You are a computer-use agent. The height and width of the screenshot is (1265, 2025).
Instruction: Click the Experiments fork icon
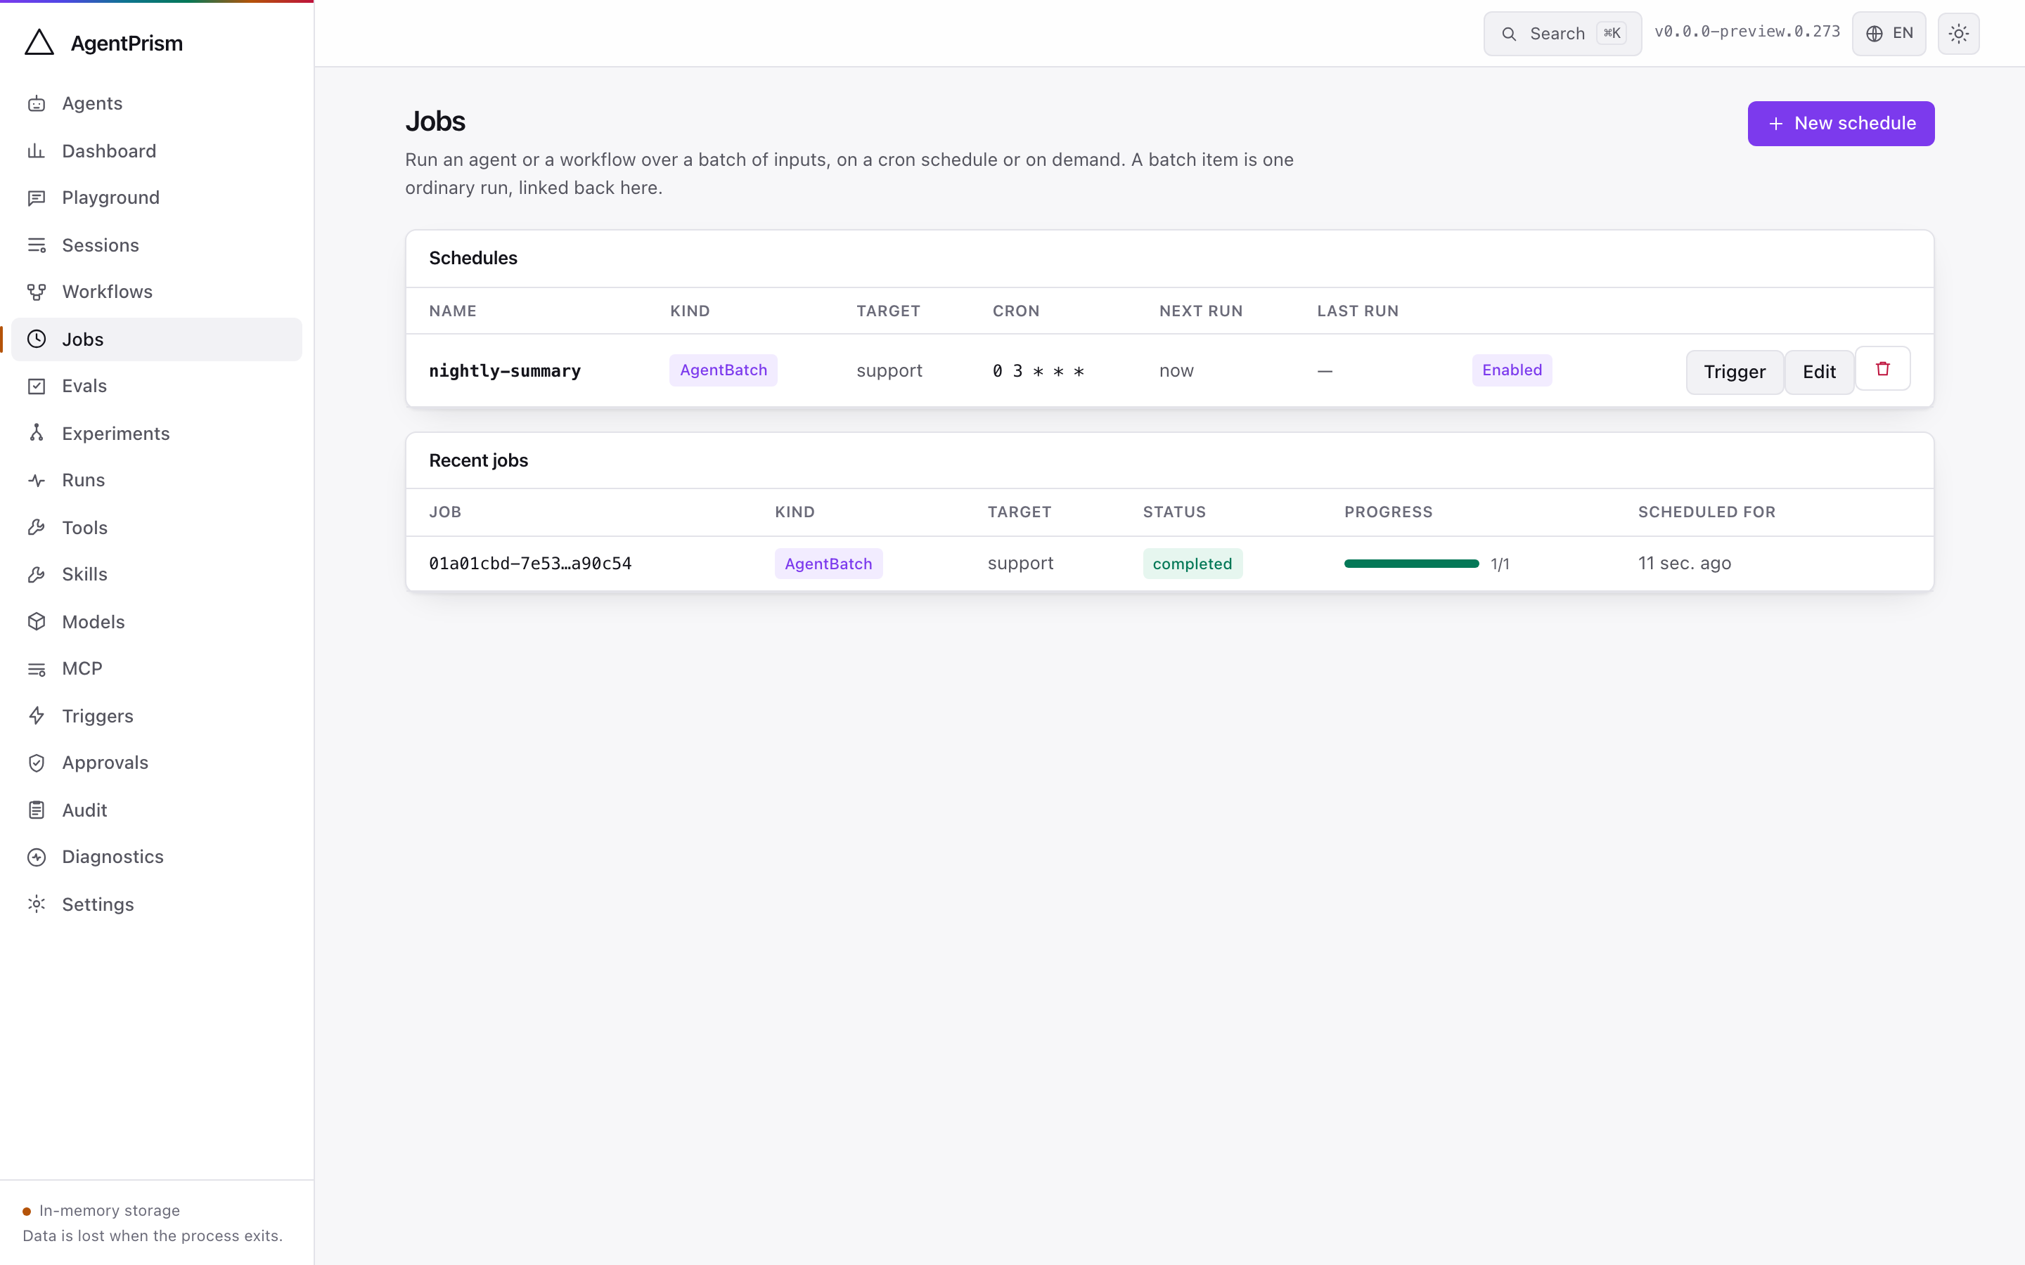click(36, 434)
